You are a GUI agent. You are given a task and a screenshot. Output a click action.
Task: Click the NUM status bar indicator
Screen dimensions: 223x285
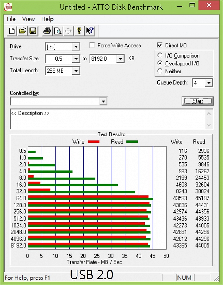(x=184, y=278)
